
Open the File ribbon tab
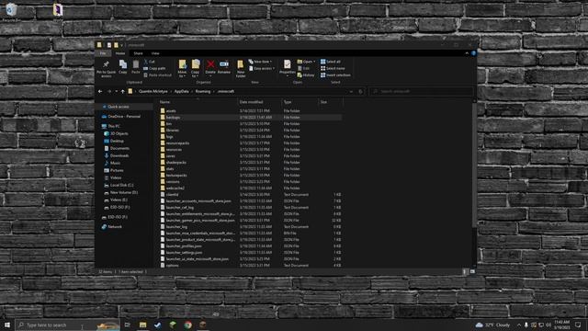coord(102,53)
